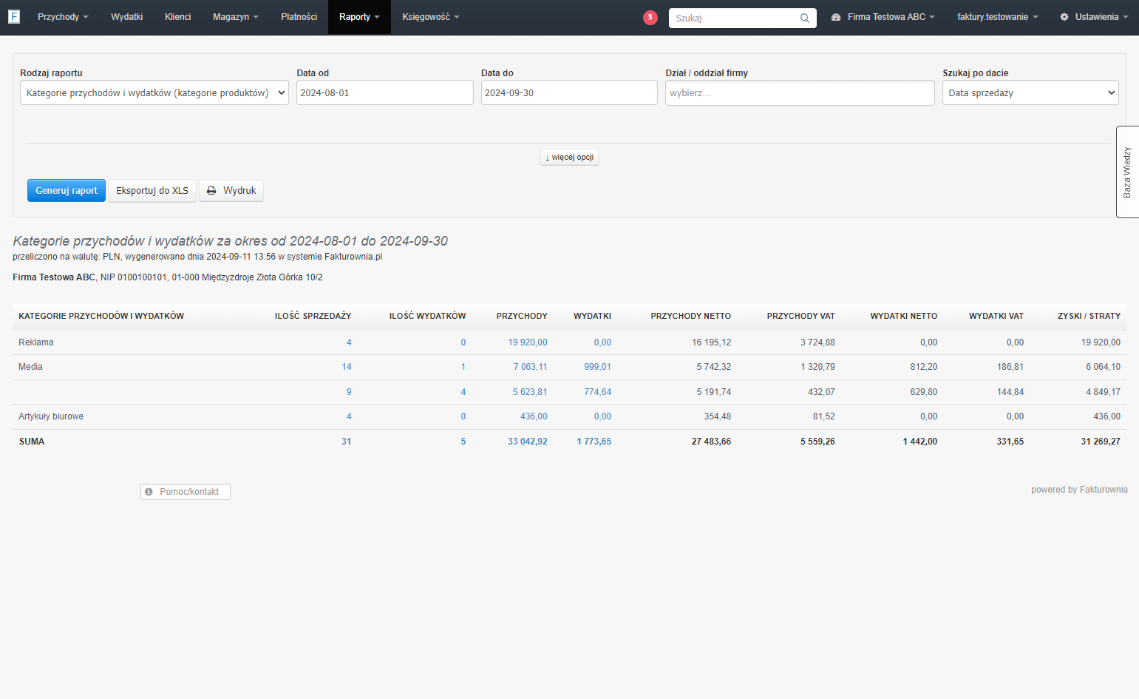Expand the Rodzaj raportu dropdown
This screenshot has width=1139, height=699.
tap(154, 92)
